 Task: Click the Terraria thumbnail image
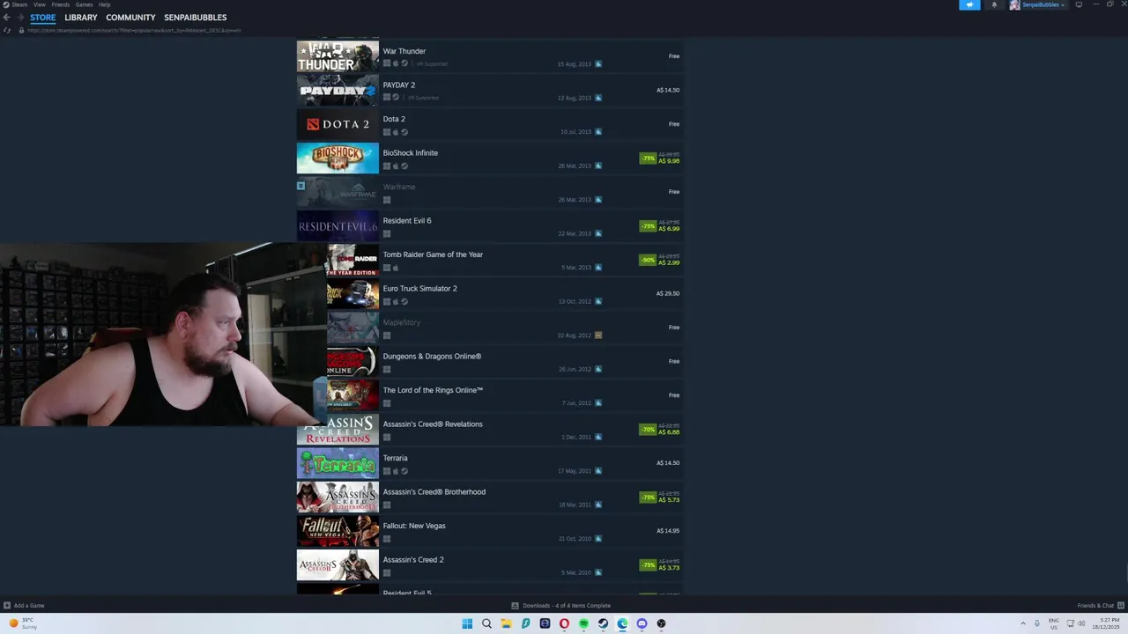(x=338, y=463)
